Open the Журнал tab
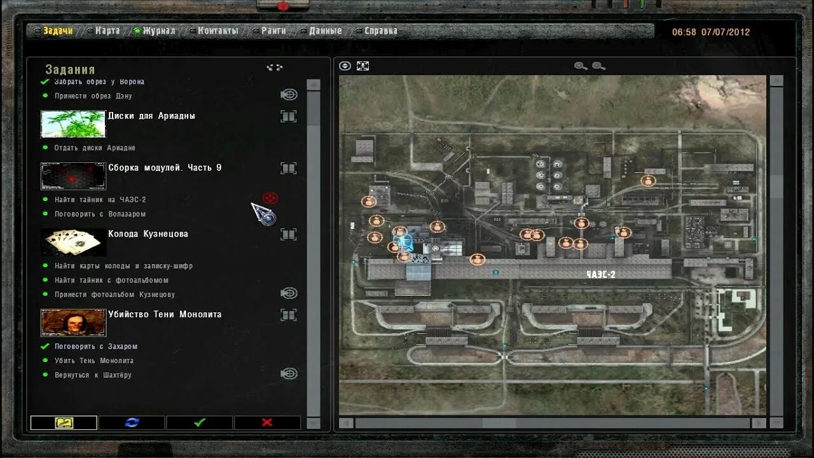 [x=159, y=31]
